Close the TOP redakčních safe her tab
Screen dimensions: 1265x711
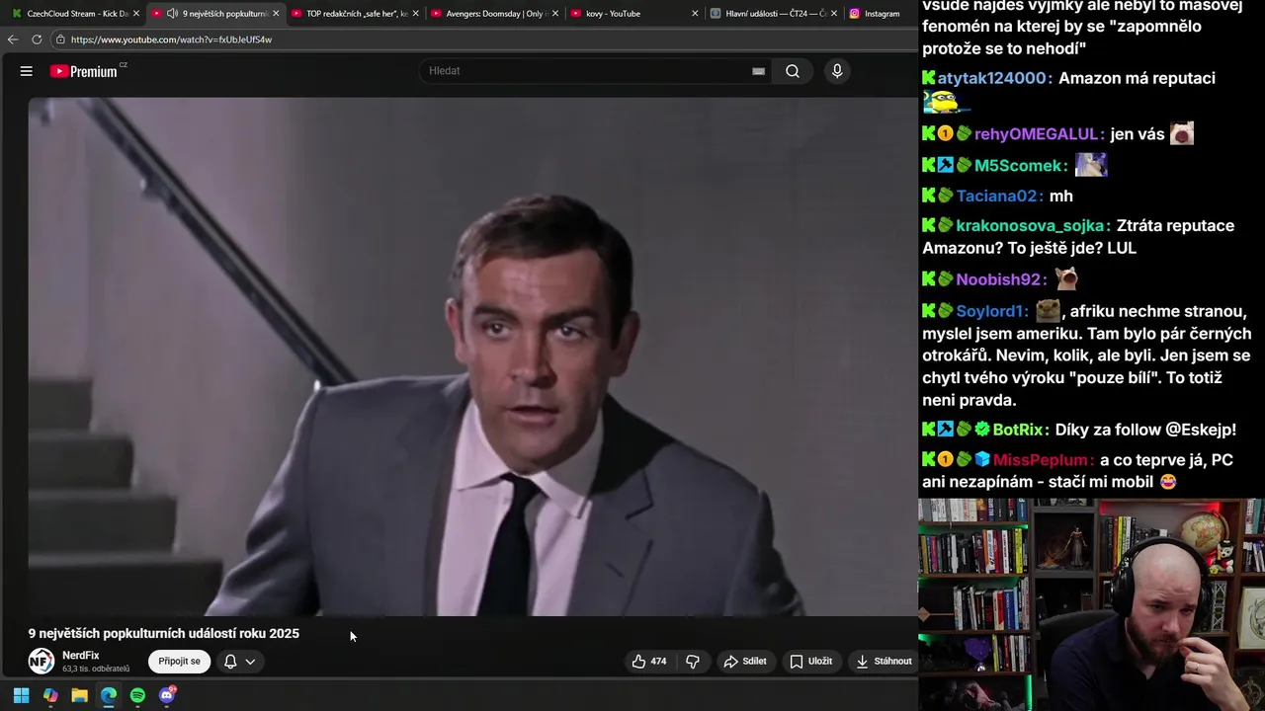pyautogui.click(x=415, y=14)
